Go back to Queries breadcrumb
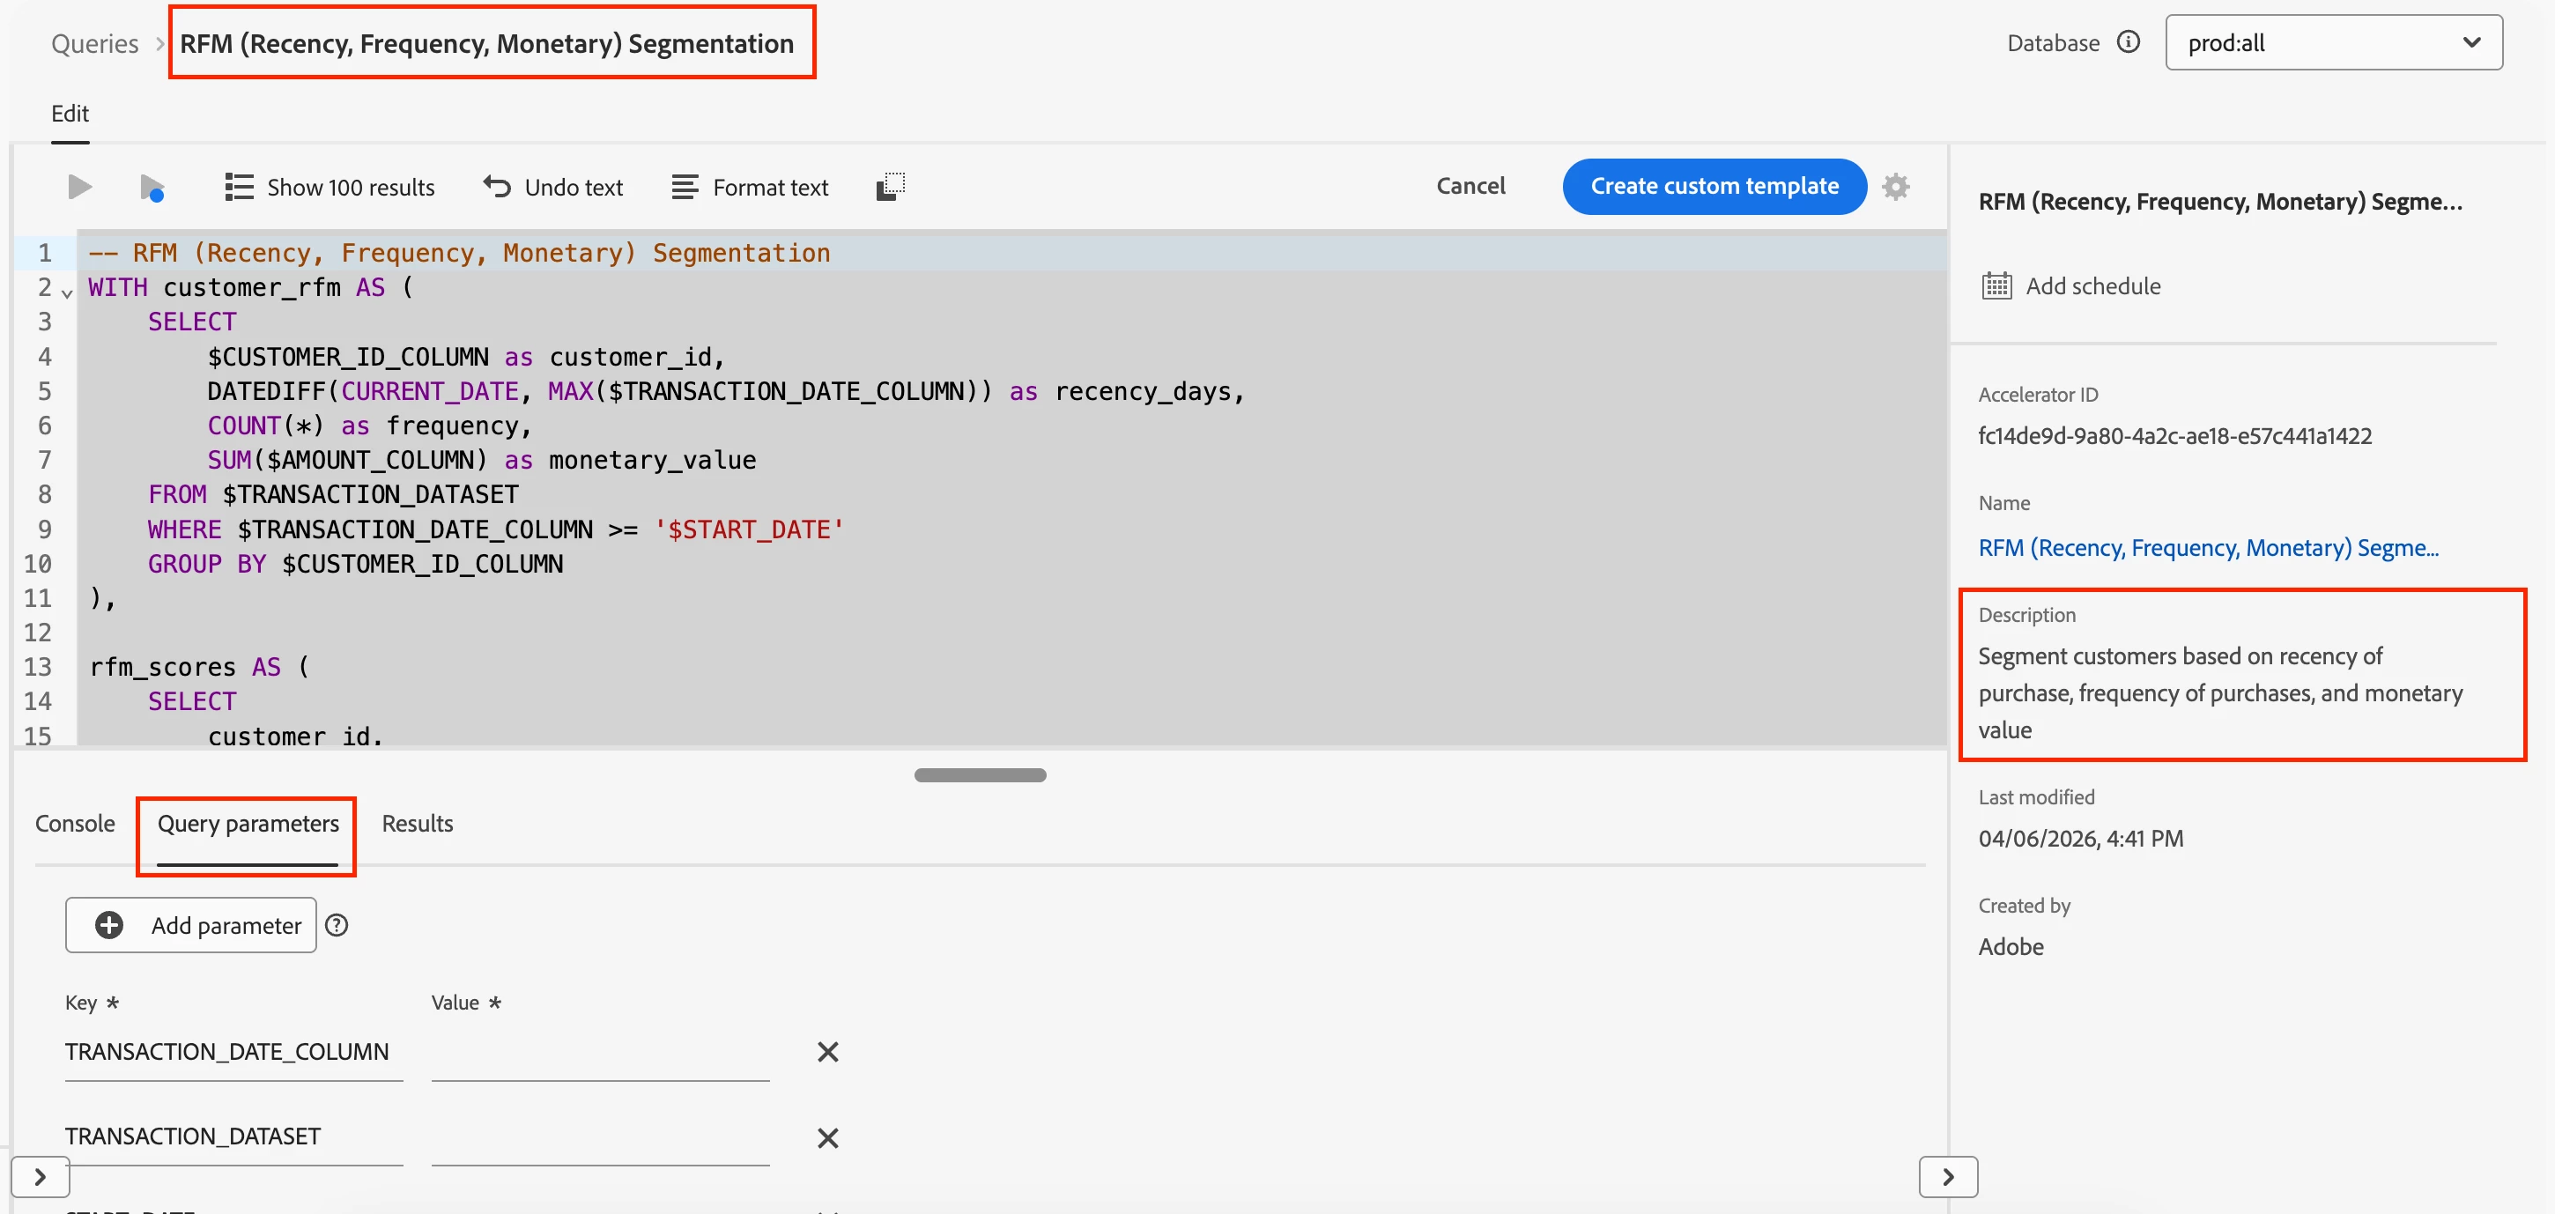 (x=95, y=44)
